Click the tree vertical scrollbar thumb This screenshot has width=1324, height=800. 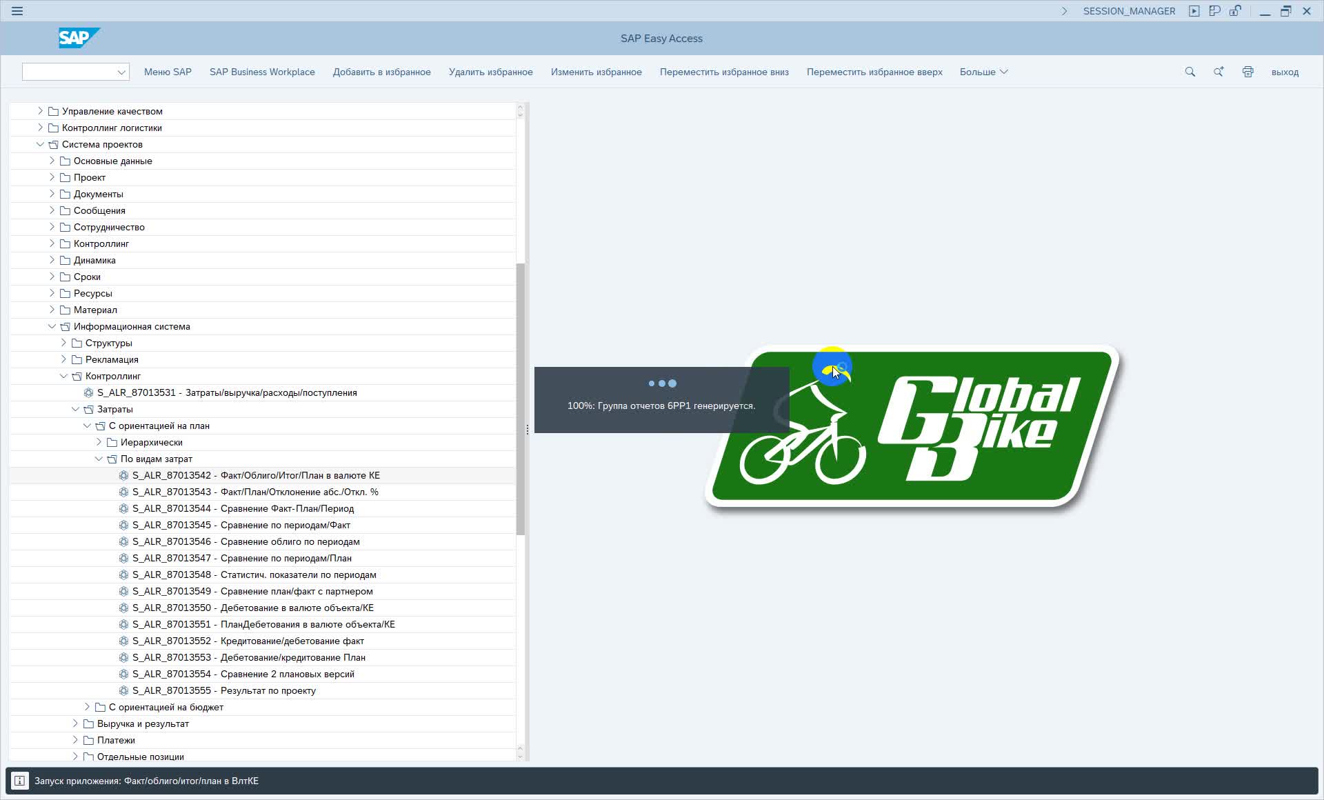tap(521, 399)
